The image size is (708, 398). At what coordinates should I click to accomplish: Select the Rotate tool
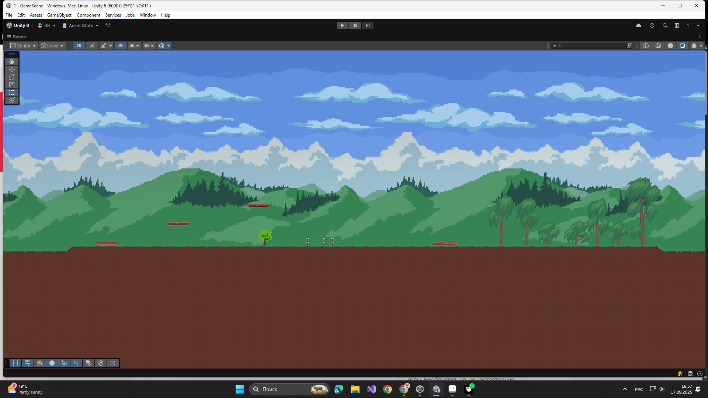pyautogui.click(x=12, y=77)
